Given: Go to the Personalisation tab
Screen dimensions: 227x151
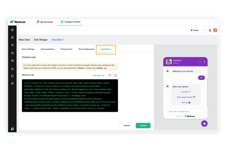Looking at the screenshot, I should (47, 49).
